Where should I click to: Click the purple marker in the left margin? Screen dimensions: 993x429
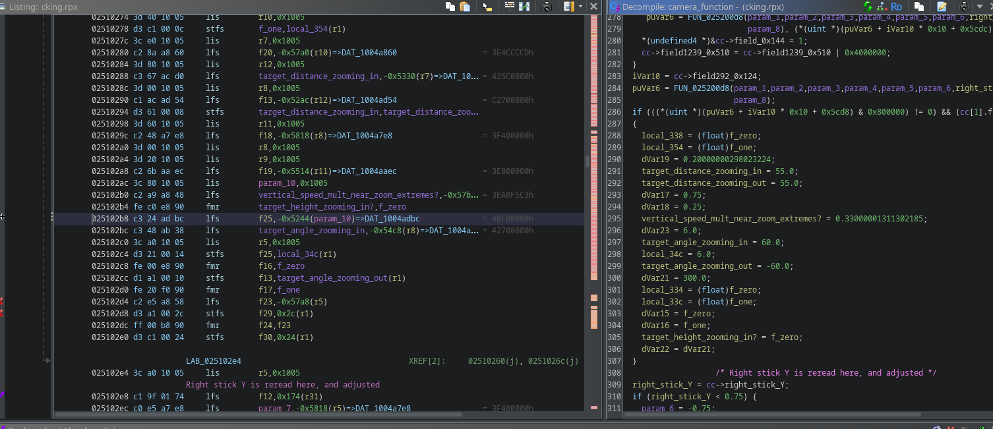click(x=2, y=395)
